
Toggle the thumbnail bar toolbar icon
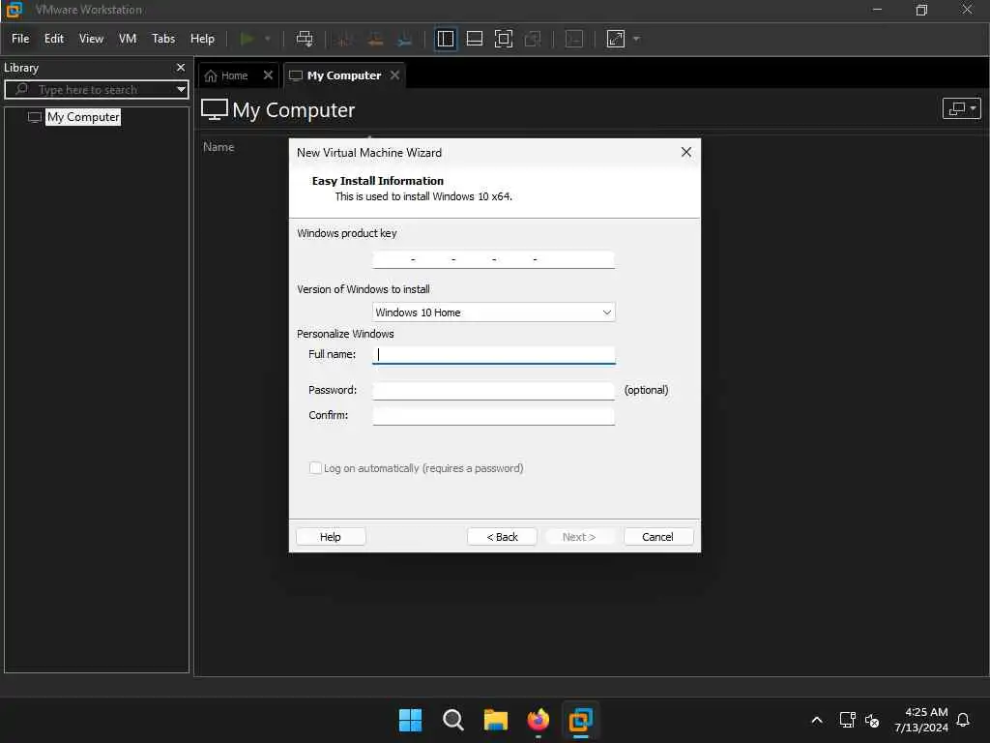(474, 39)
